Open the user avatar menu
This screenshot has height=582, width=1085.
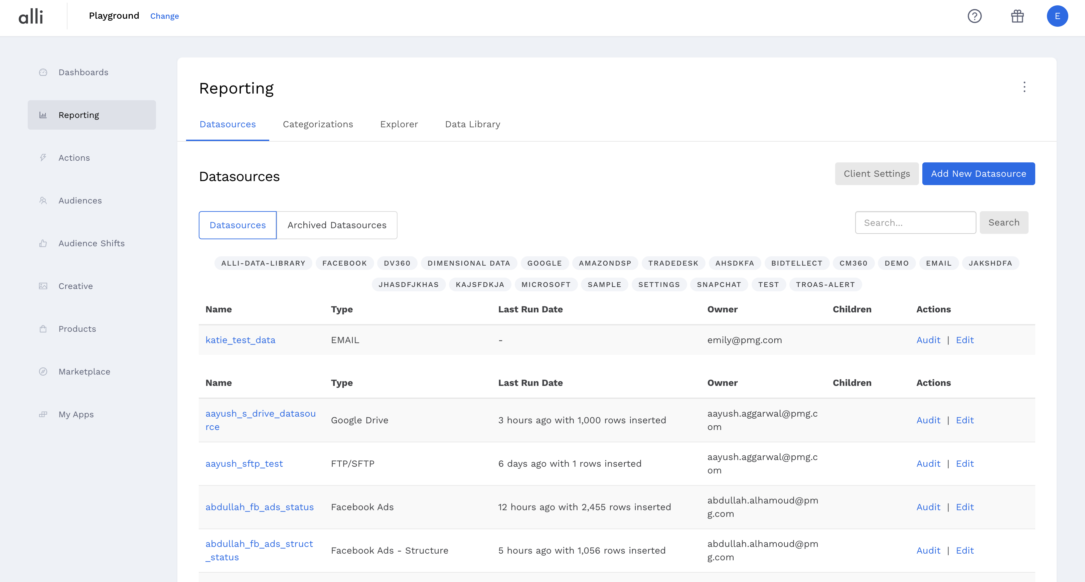(x=1057, y=16)
